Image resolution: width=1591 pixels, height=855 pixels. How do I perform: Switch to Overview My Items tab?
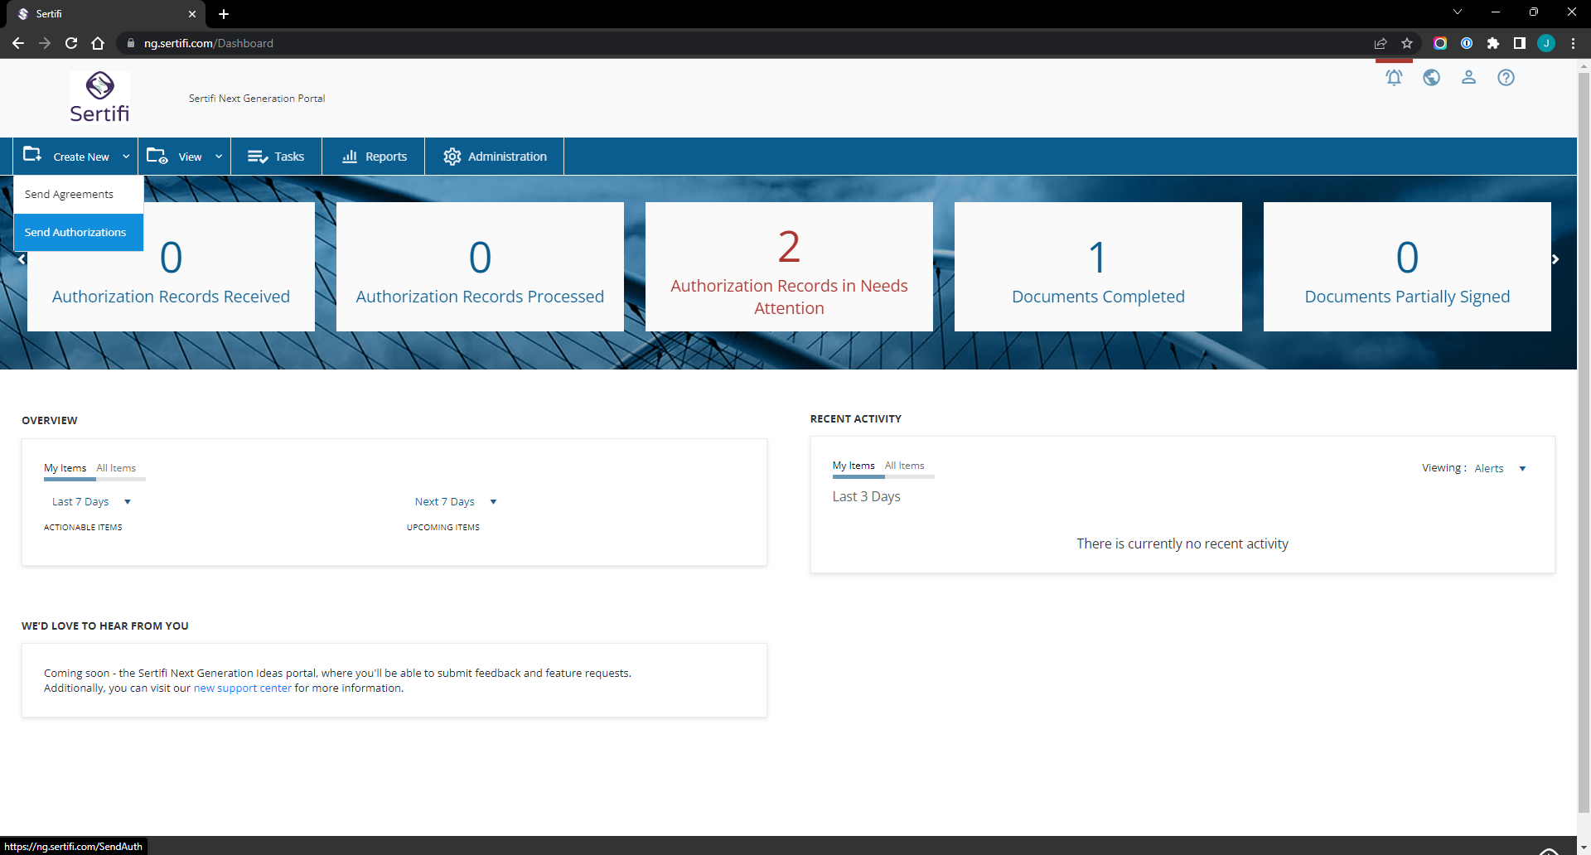pyautogui.click(x=65, y=468)
